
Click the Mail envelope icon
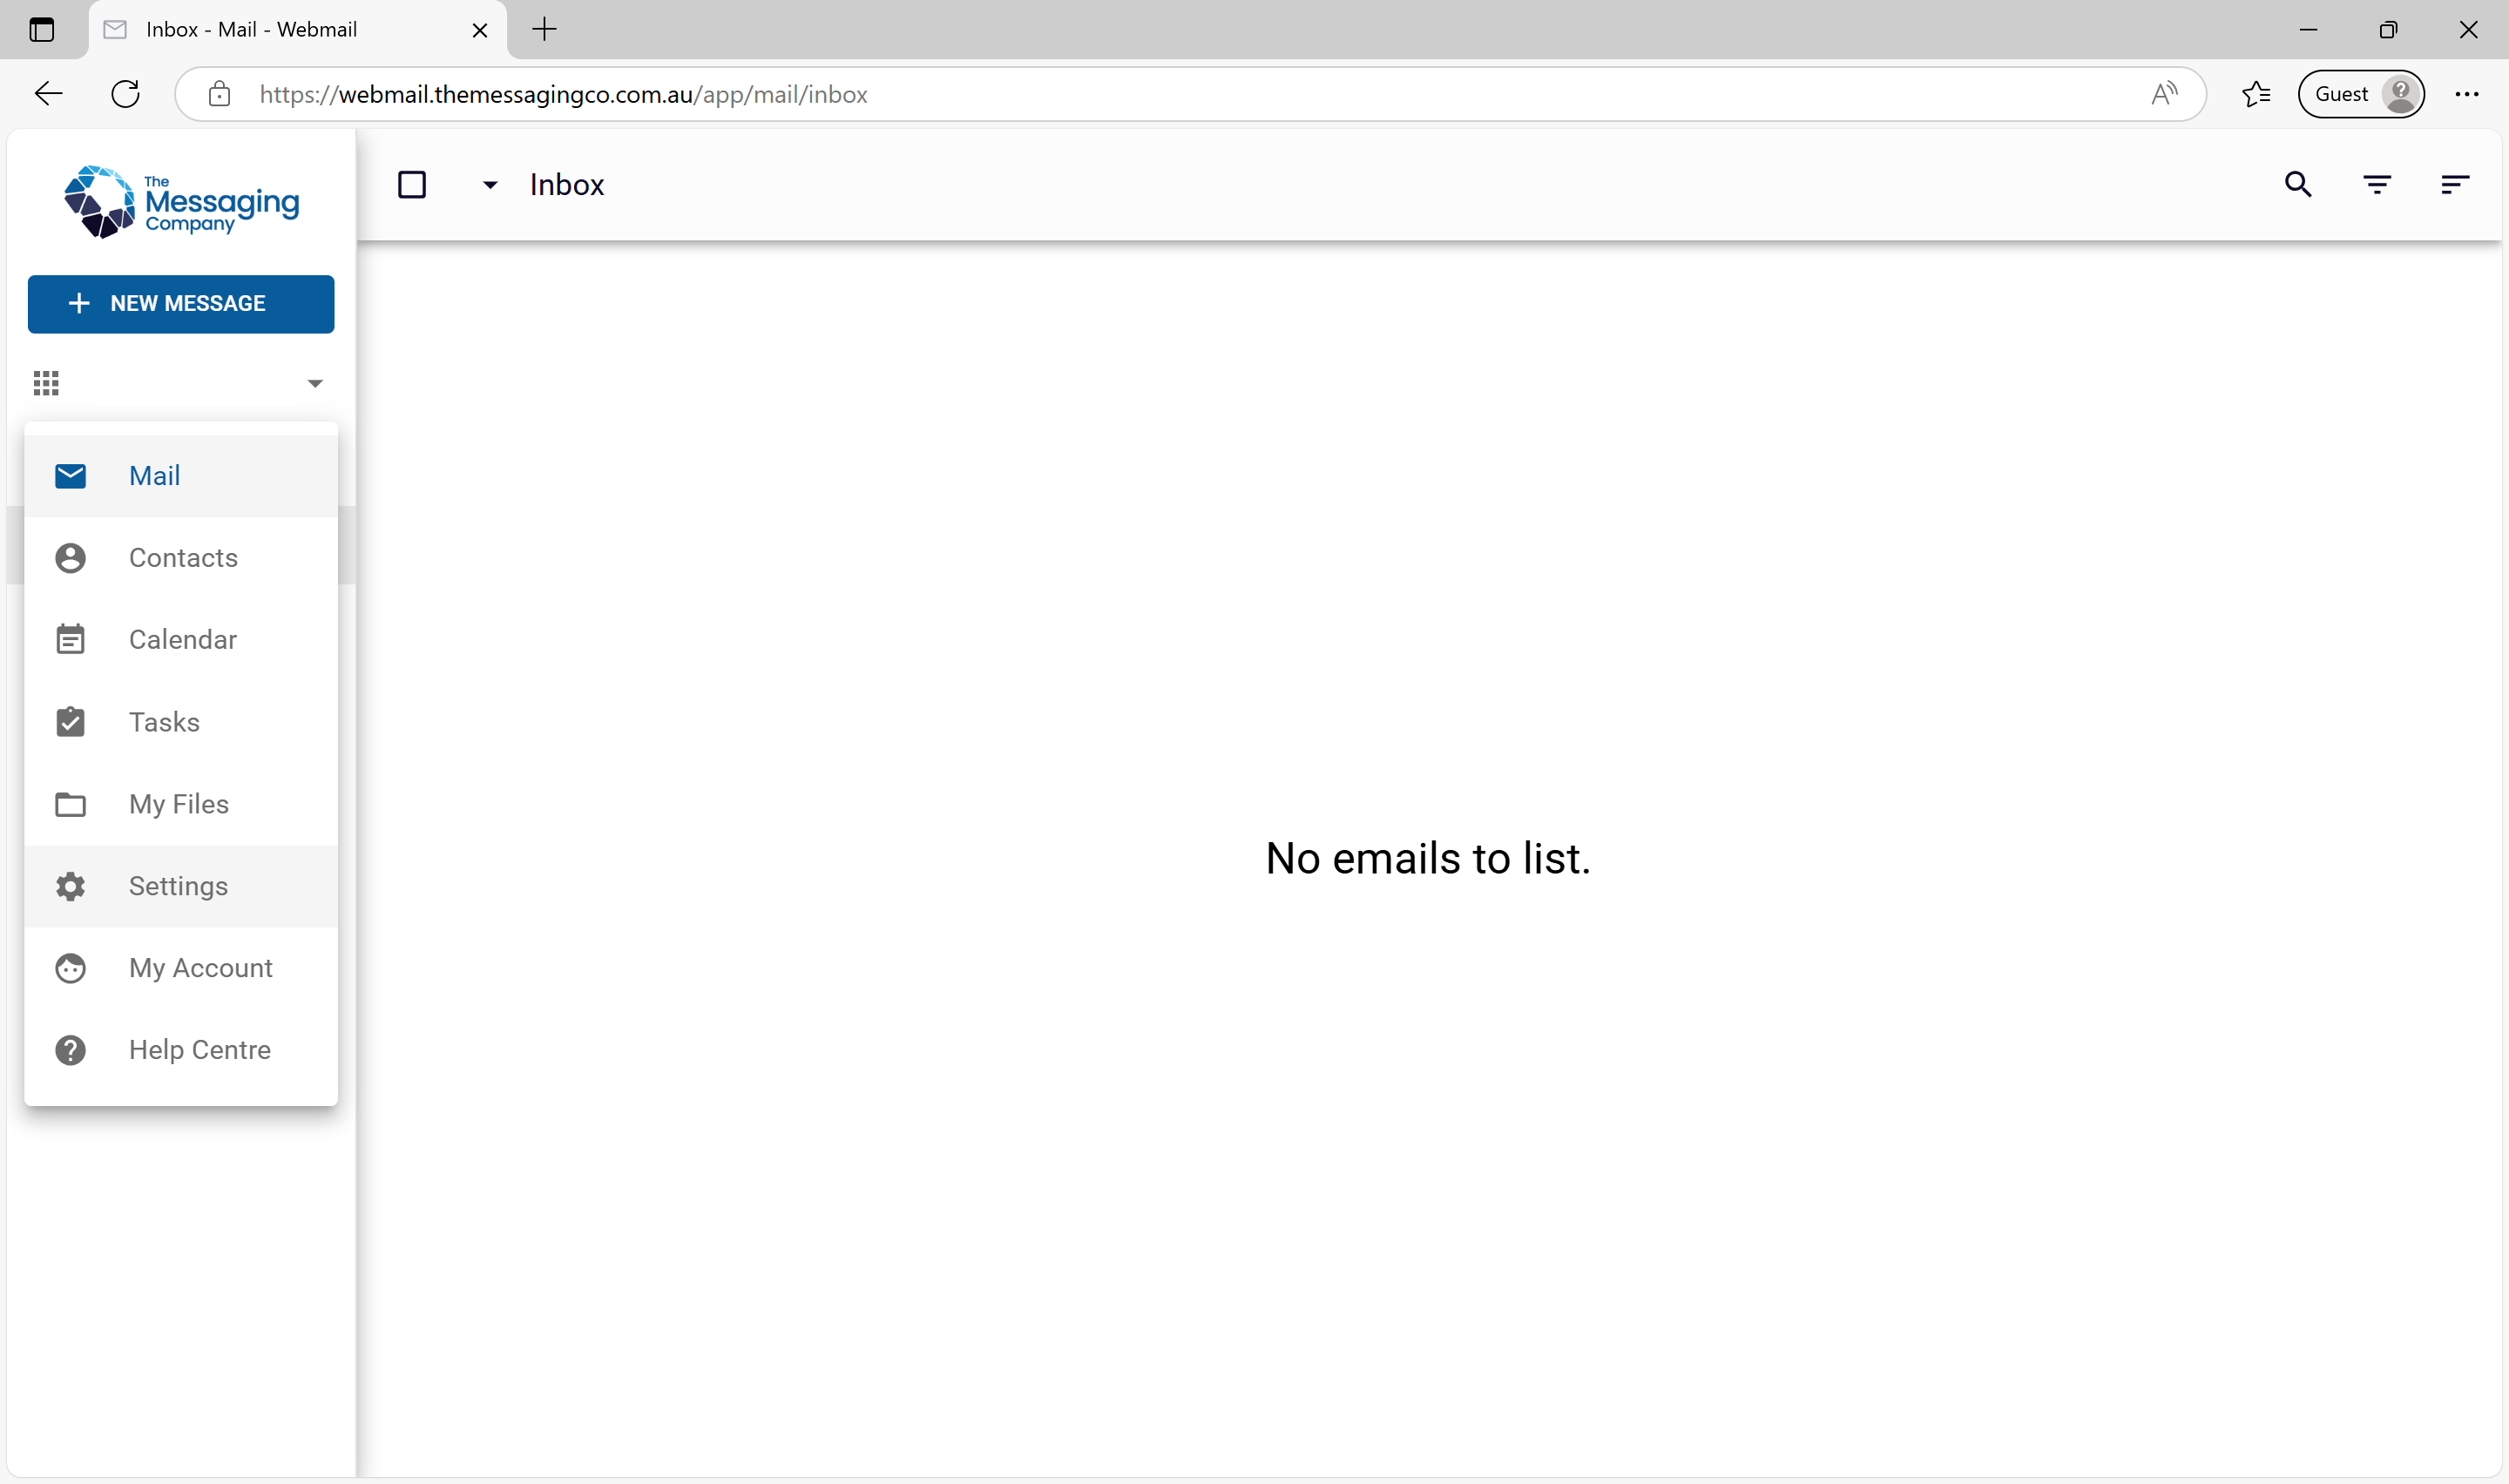pyautogui.click(x=70, y=476)
